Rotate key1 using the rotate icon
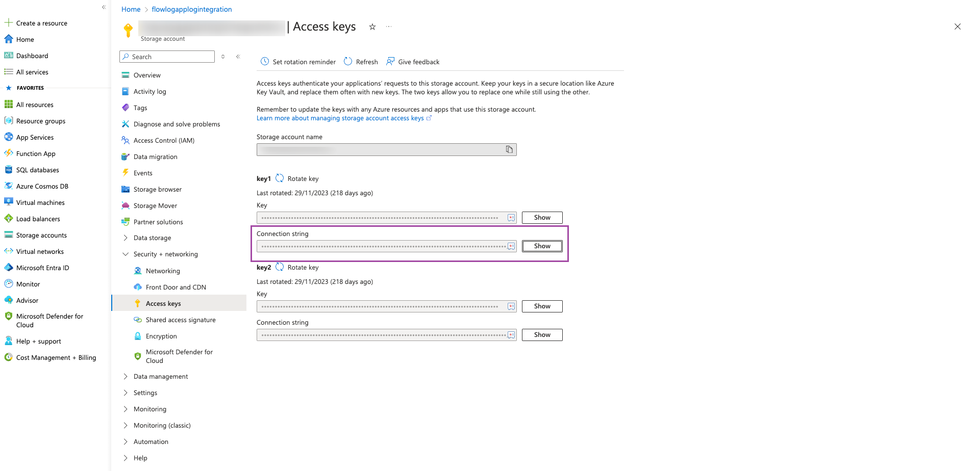This screenshot has width=975, height=471. pos(280,178)
